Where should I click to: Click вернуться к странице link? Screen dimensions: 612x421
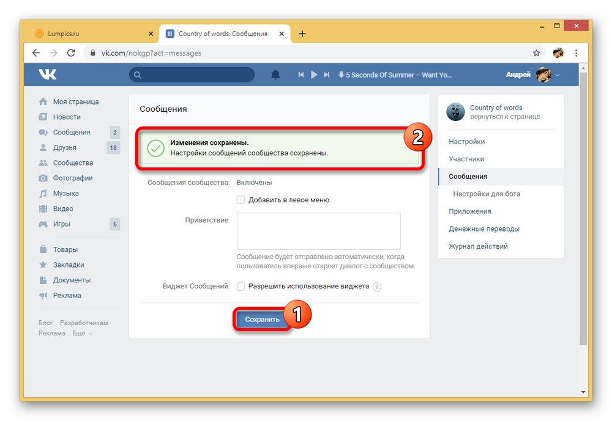click(505, 117)
